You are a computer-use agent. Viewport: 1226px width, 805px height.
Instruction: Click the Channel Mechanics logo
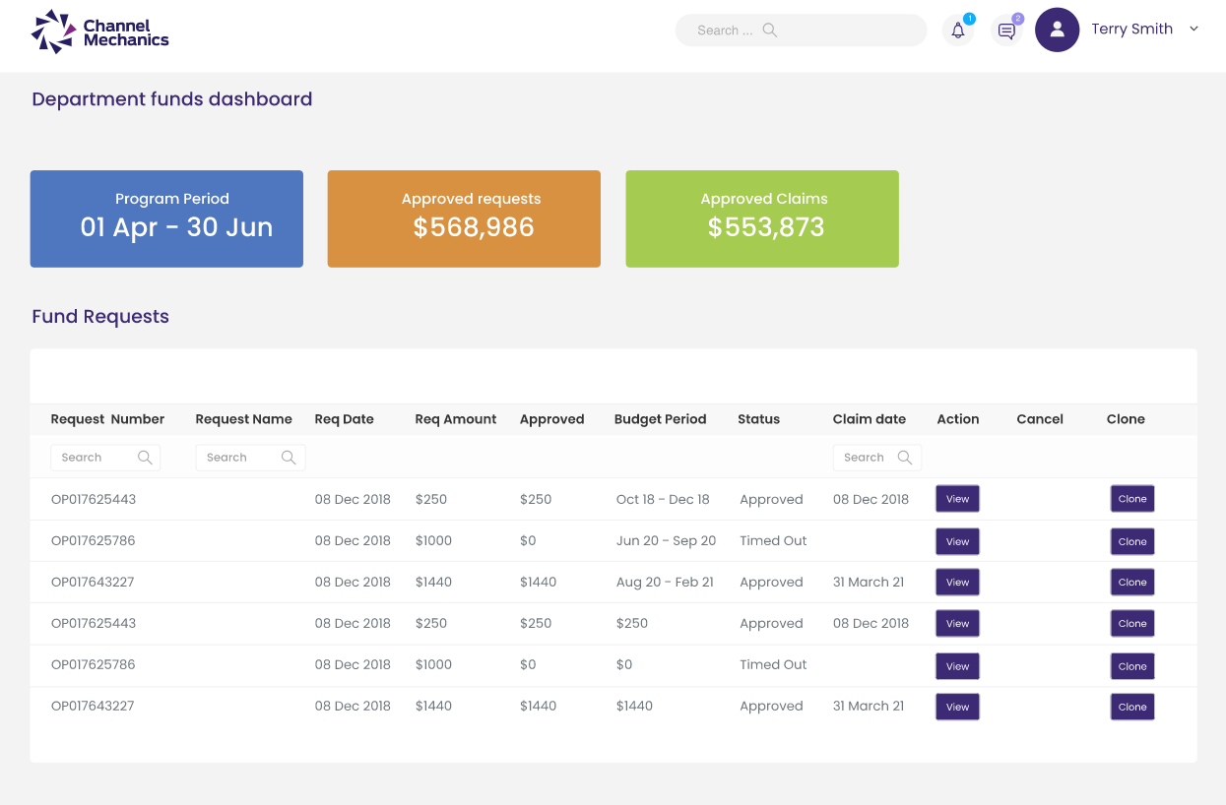click(99, 31)
